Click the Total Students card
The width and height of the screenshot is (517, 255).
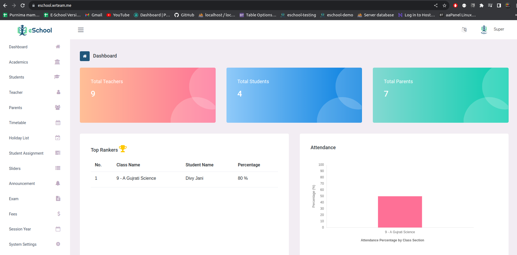(x=294, y=95)
